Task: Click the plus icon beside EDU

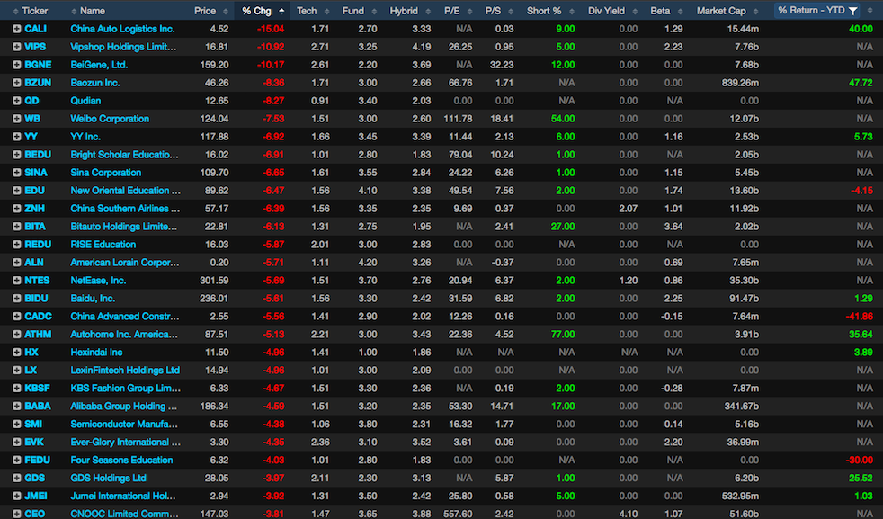Action: tap(17, 191)
